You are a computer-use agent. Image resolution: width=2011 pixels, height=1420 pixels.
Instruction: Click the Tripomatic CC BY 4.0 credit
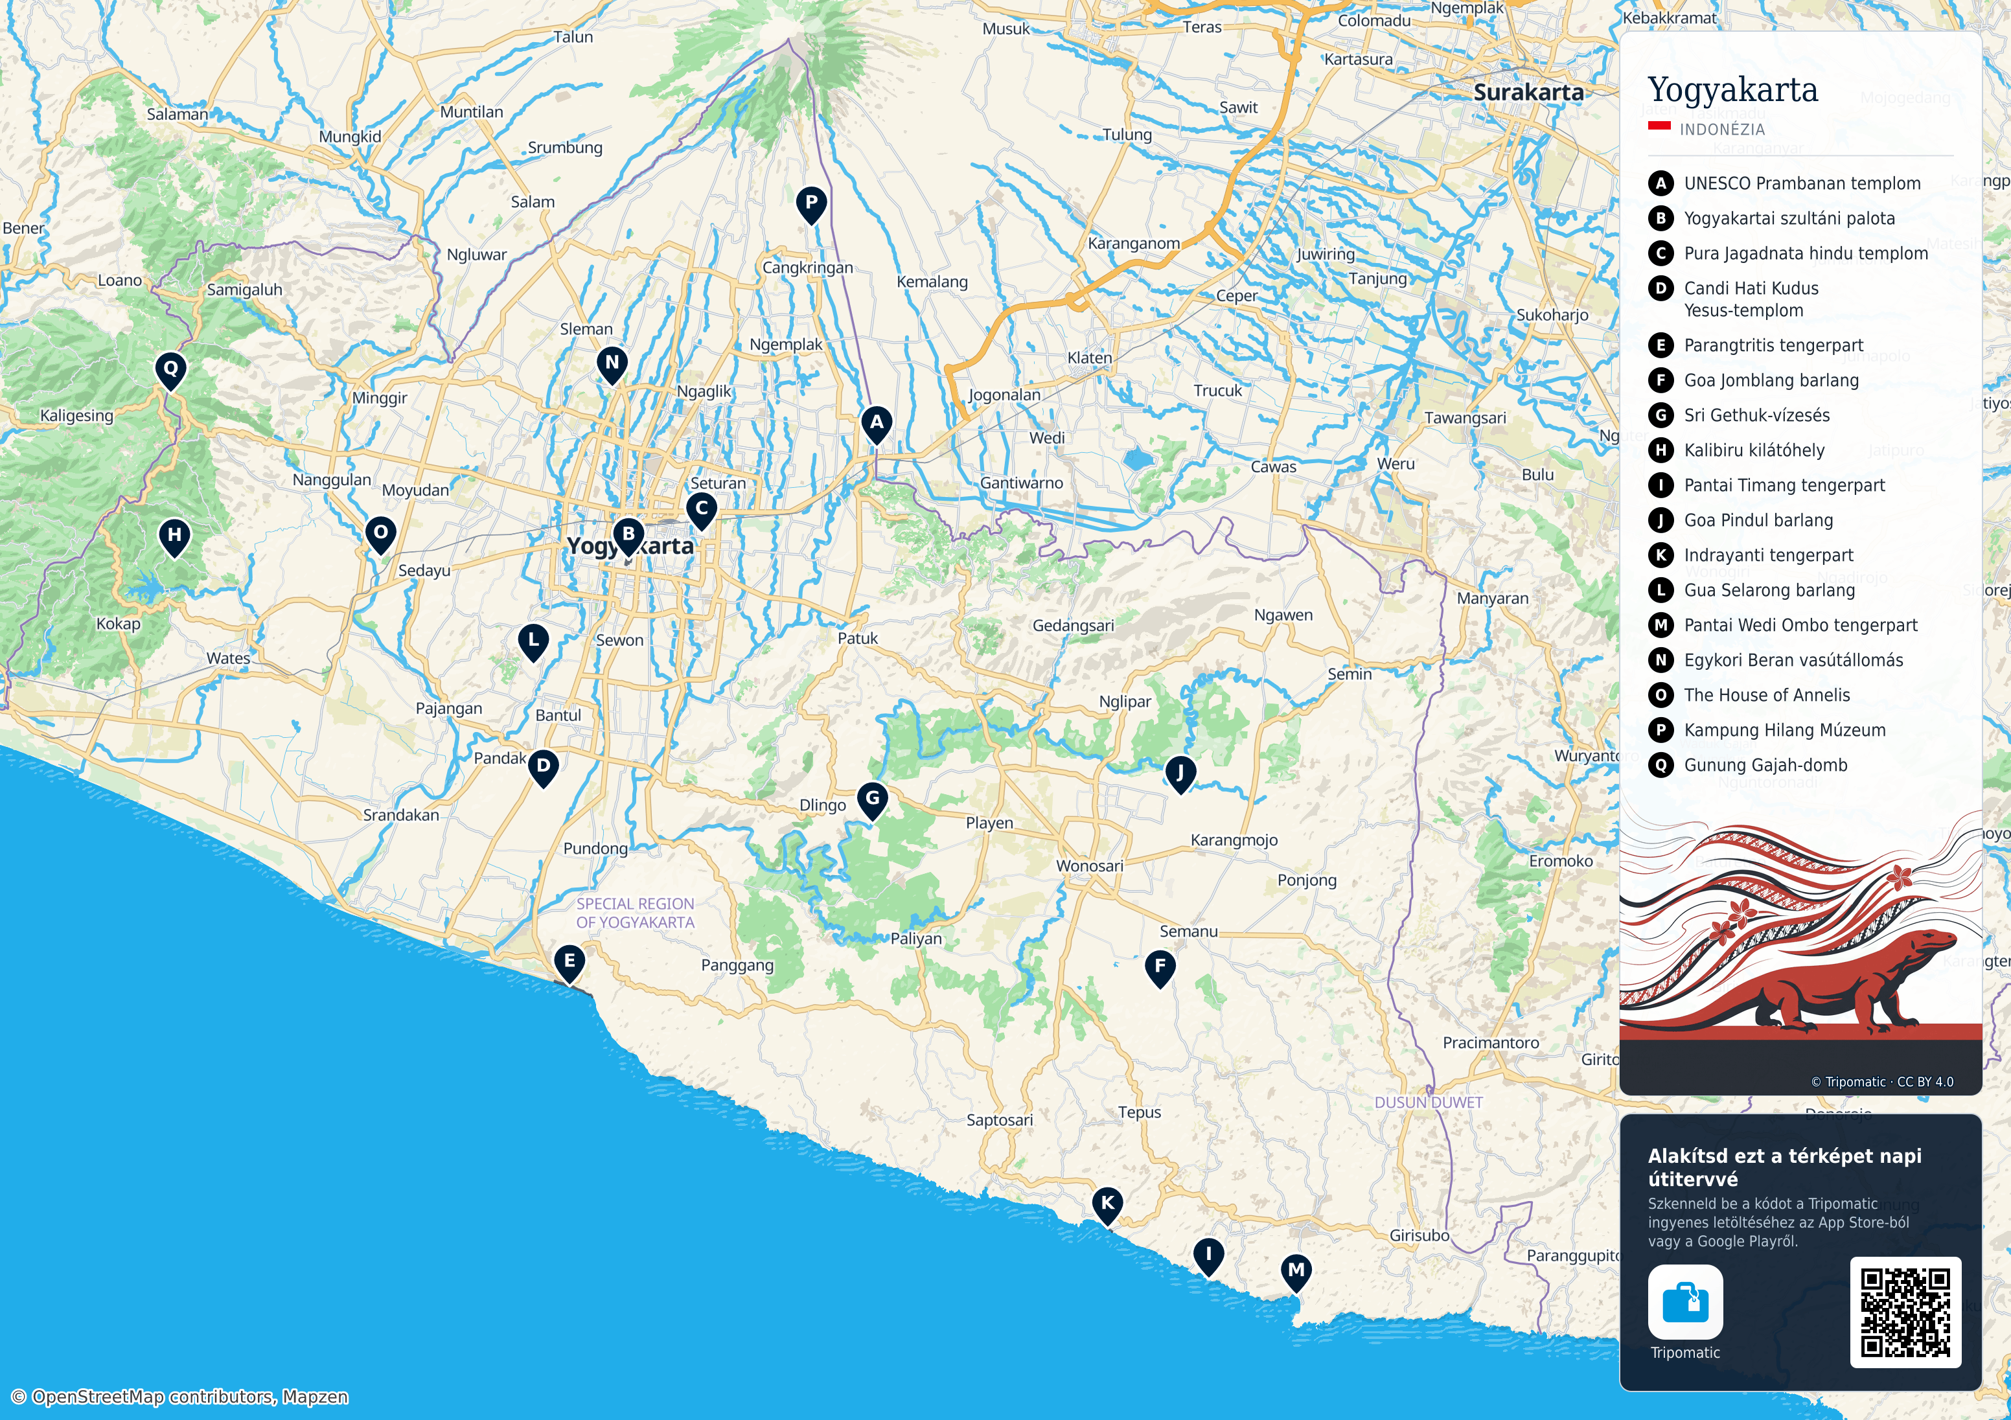tap(1882, 1082)
